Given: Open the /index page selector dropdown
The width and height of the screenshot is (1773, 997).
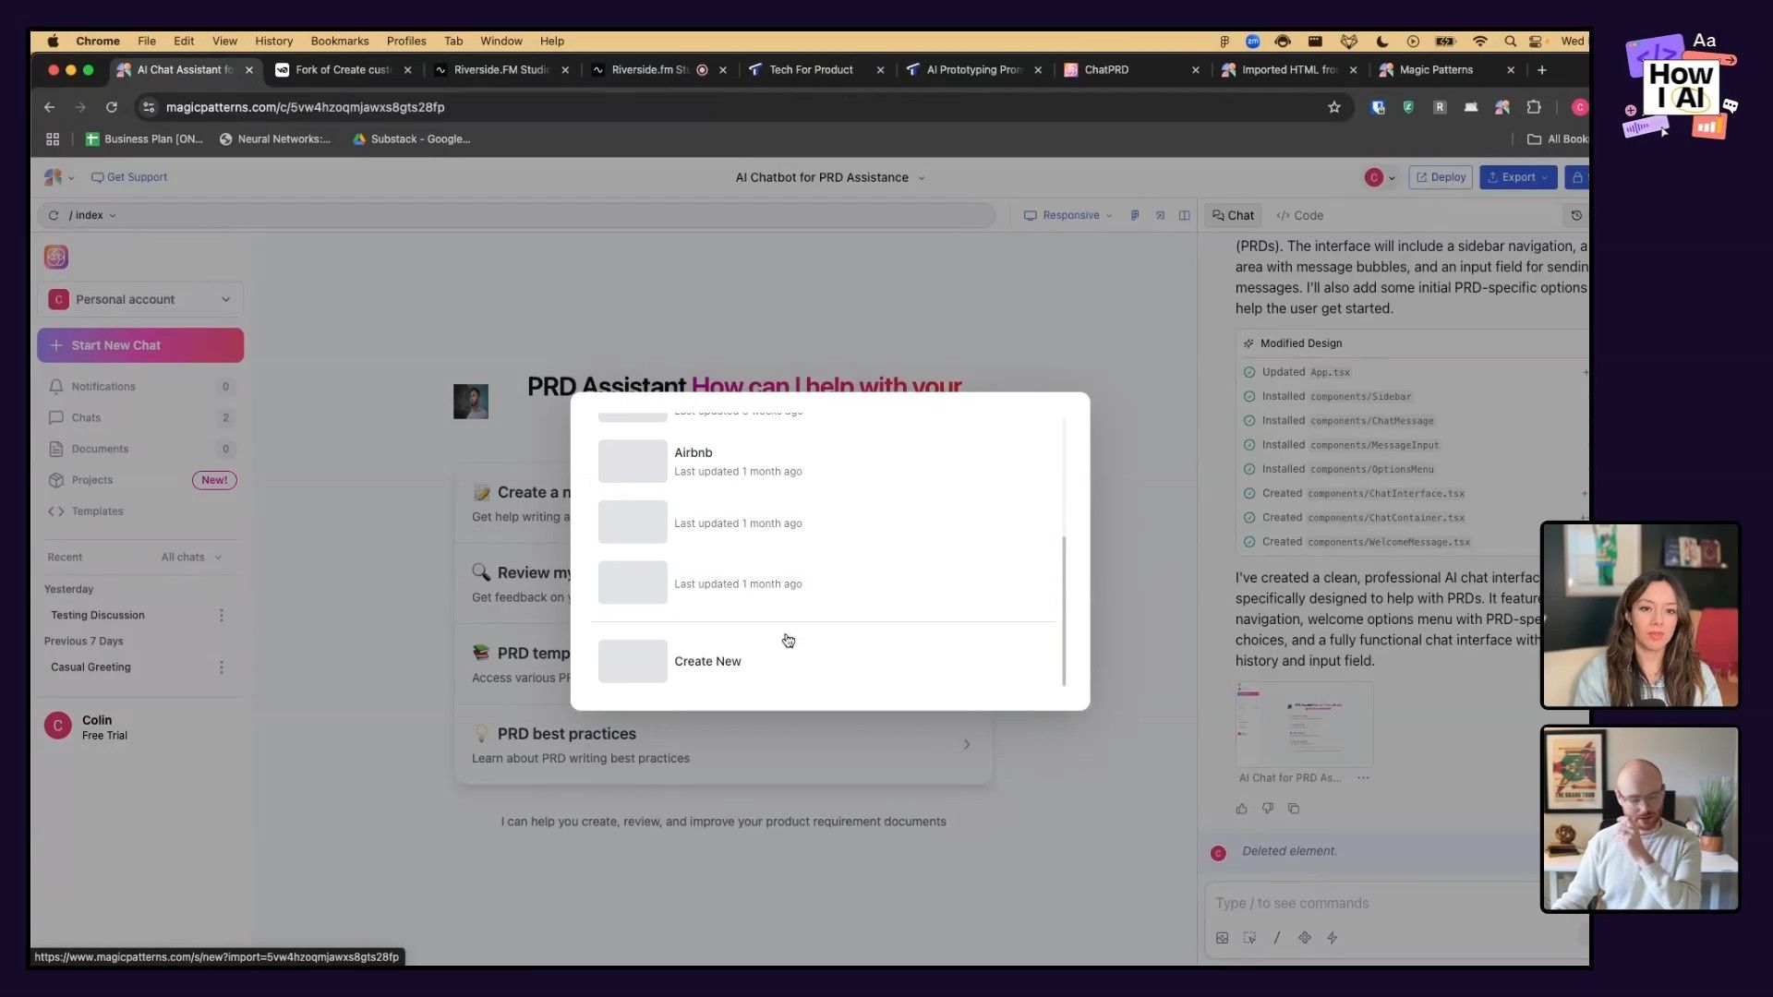Looking at the screenshot, I should click(x=92, y=215).
